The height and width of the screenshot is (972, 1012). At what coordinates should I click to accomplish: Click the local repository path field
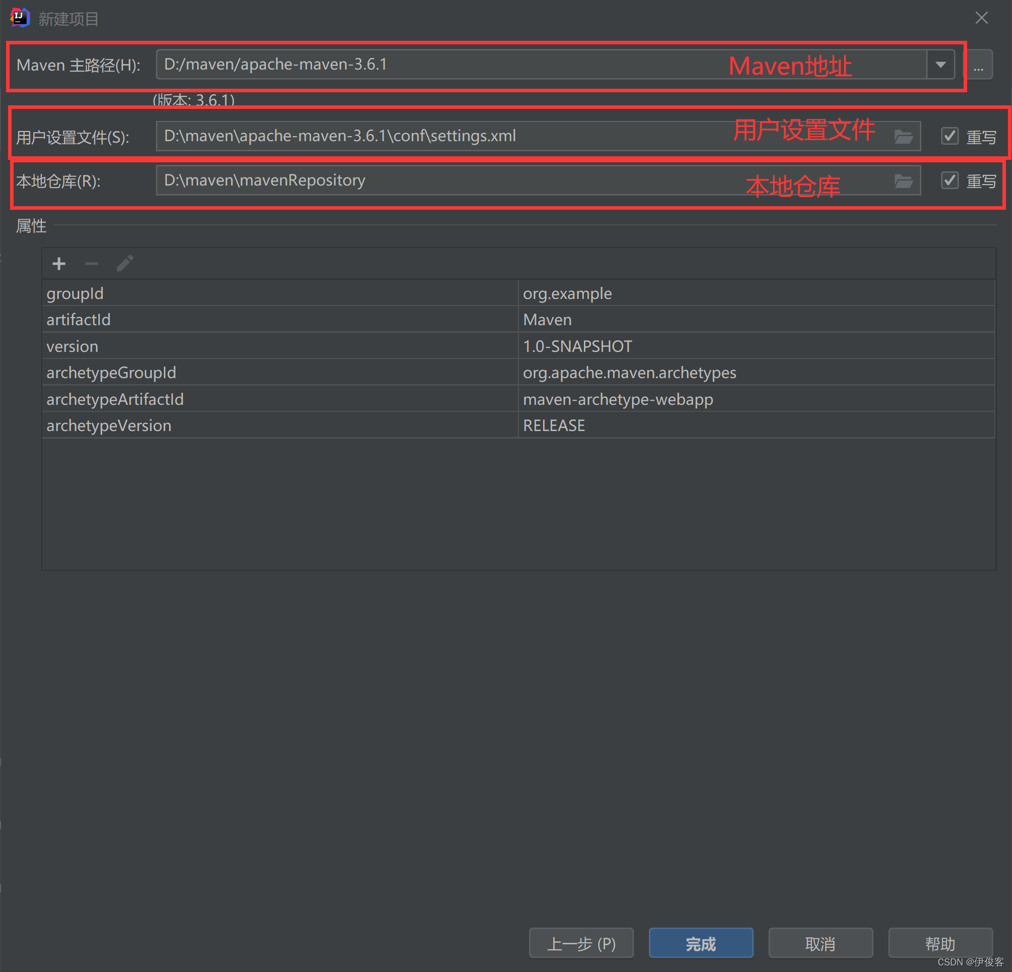pos(538,180)
